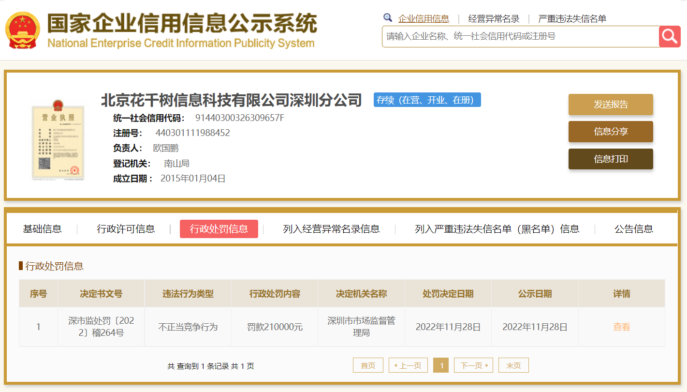Click the 信息分享 button
This screenshot has width=687, height=392.
click(611, 131)
